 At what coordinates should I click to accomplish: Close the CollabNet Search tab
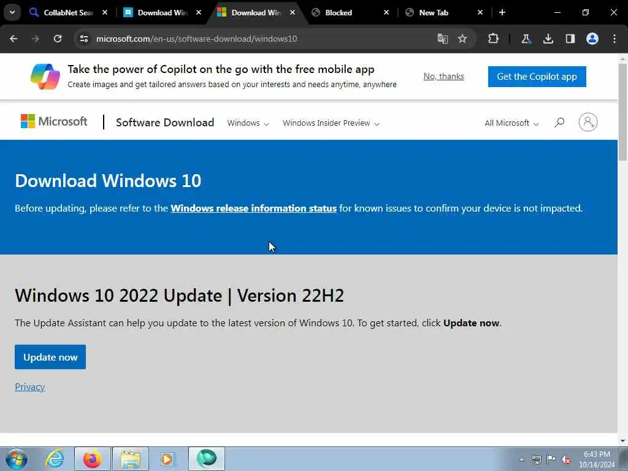105,12
